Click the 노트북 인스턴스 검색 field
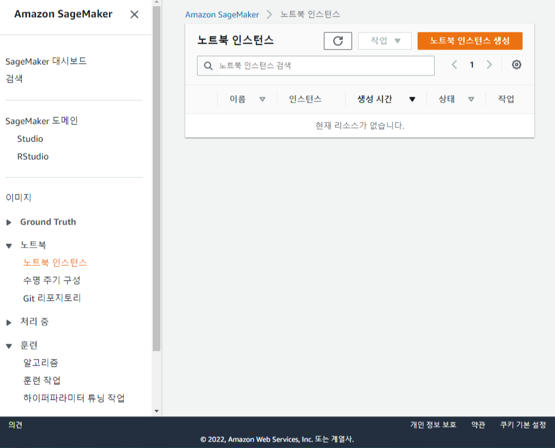The height and width of the screenshot is (448, 555). click(316, 66)
